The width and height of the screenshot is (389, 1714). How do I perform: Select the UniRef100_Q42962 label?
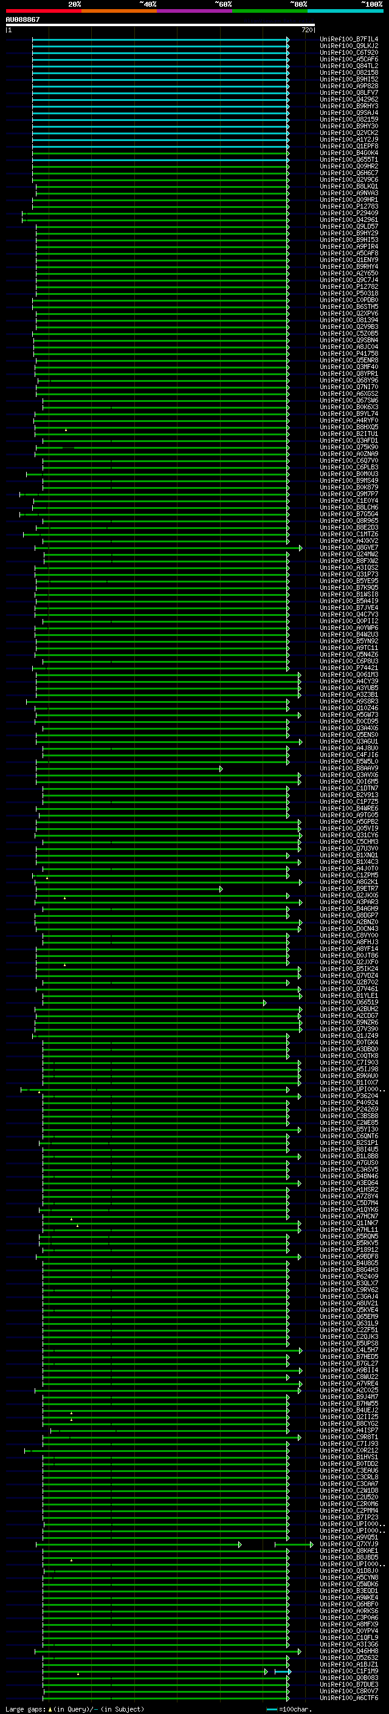coord(349,99)
